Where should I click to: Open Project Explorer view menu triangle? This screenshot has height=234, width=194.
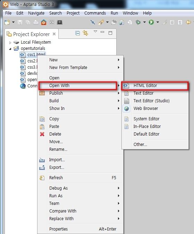pos(95,32)
